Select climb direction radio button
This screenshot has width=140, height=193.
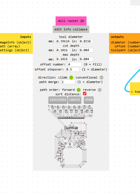[x=71, y=77]
